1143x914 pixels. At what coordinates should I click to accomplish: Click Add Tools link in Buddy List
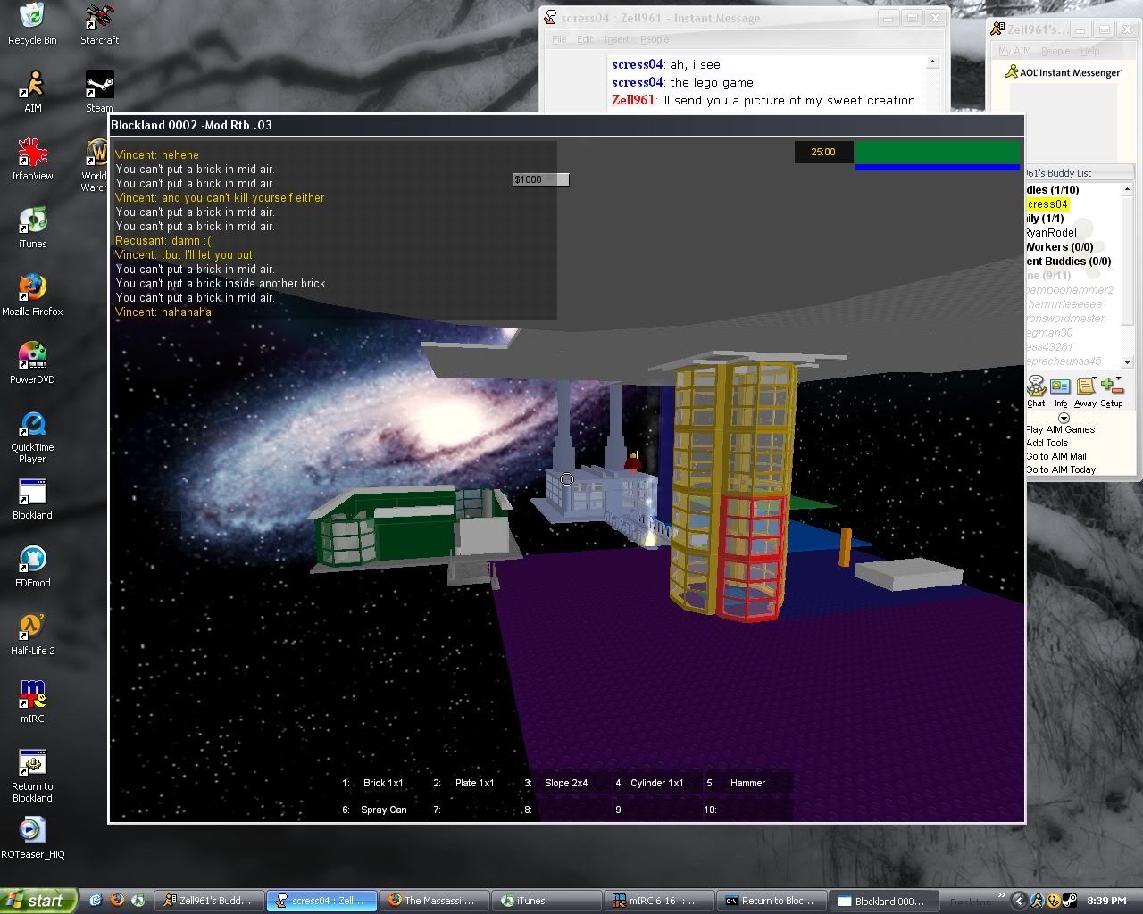(x=1047, y=443)
